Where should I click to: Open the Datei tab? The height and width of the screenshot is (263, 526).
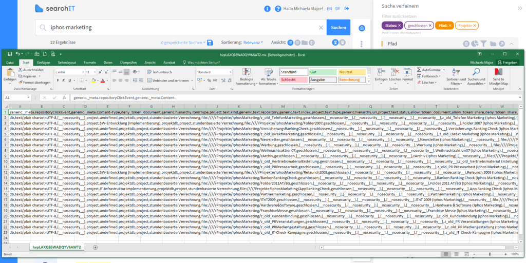click(10, 63)
